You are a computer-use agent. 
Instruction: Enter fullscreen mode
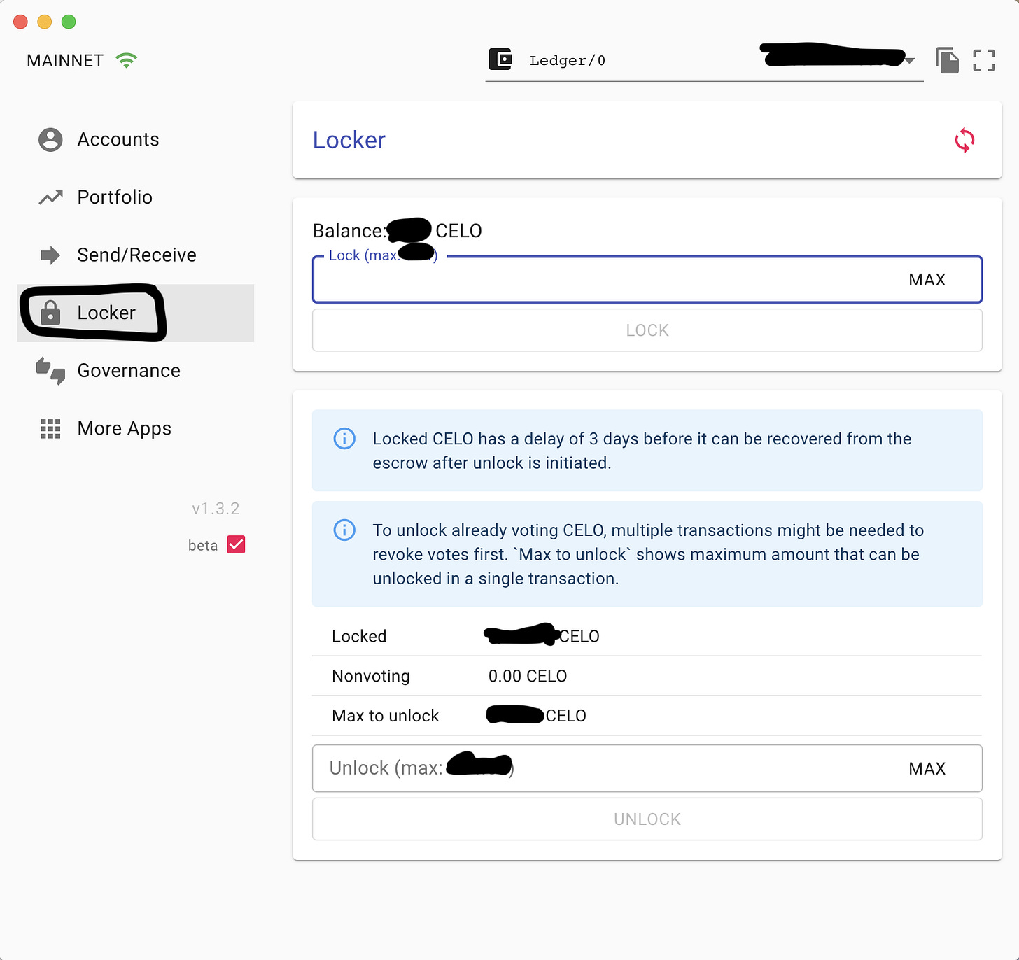(x=984, y=60)
